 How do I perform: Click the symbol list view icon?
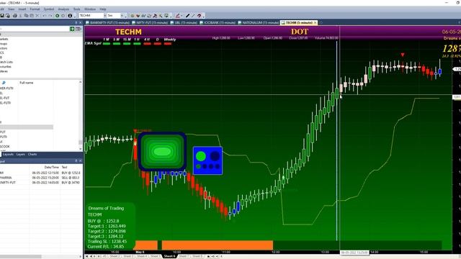tap(79, 29)
